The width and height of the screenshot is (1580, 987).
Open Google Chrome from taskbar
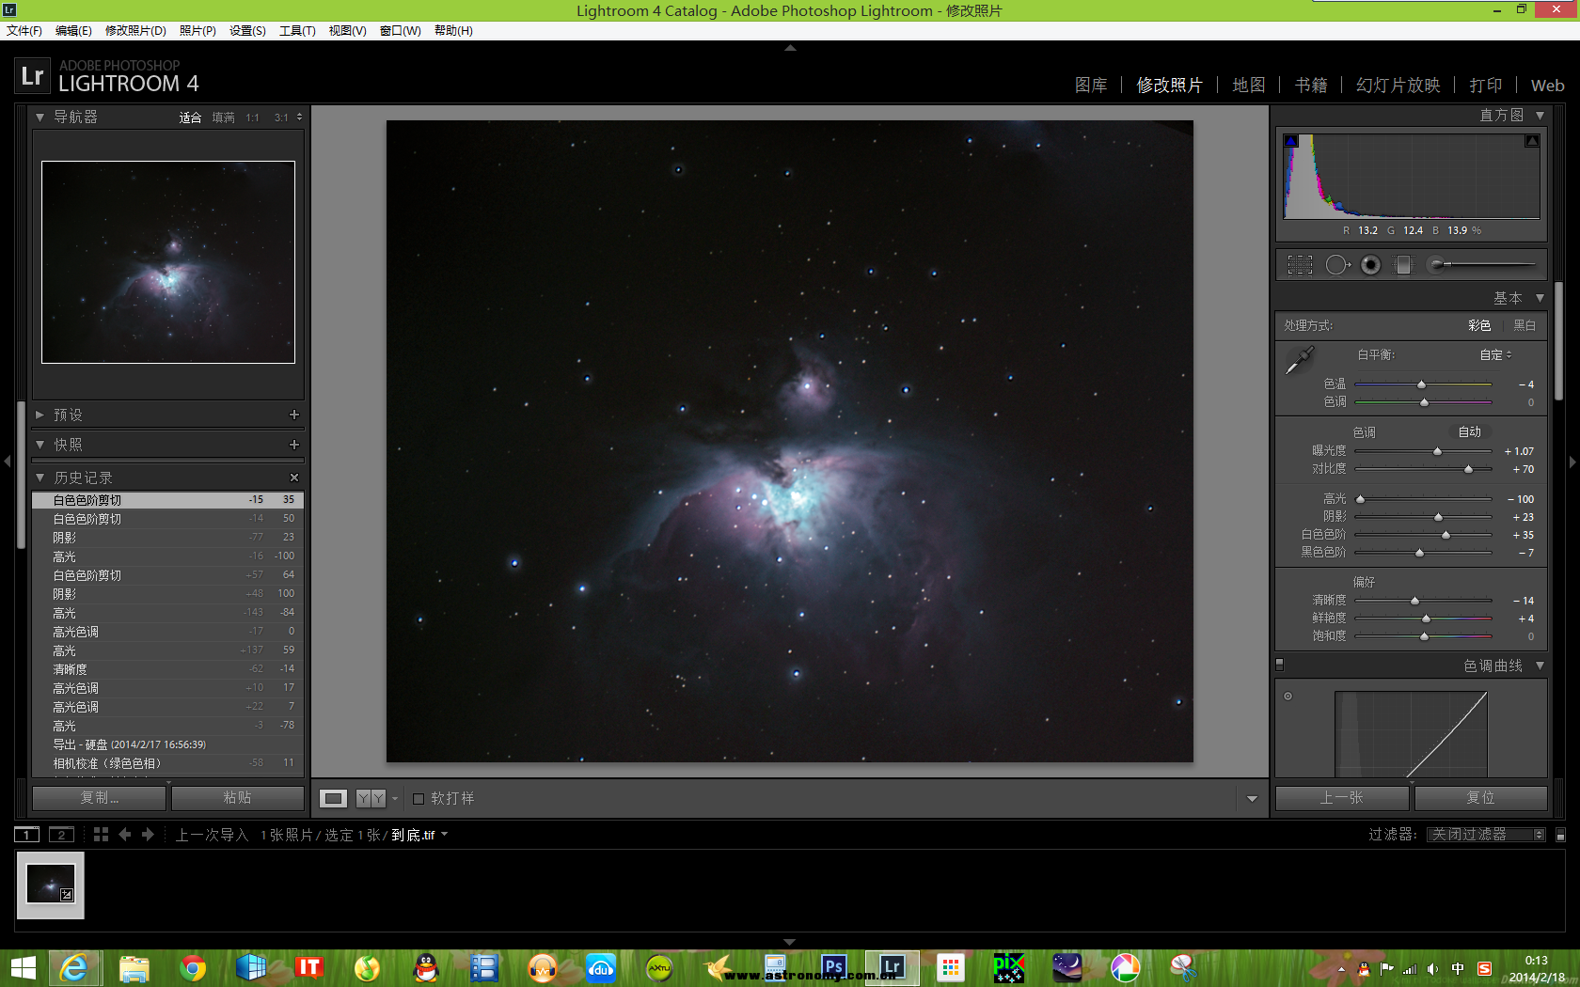pyautogui.click(x=193, y=967)
